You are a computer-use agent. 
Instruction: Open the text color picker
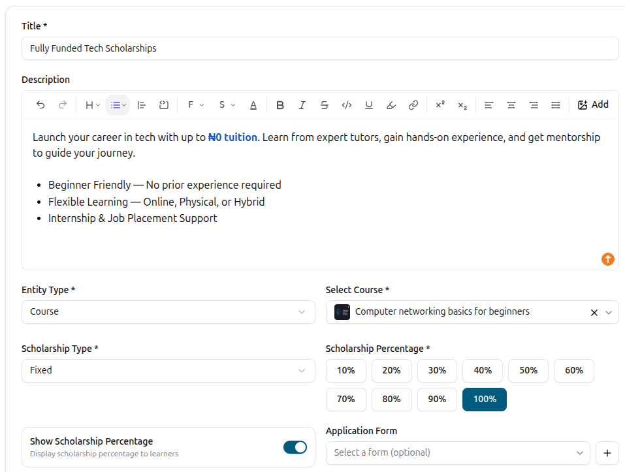pos(253,105)
